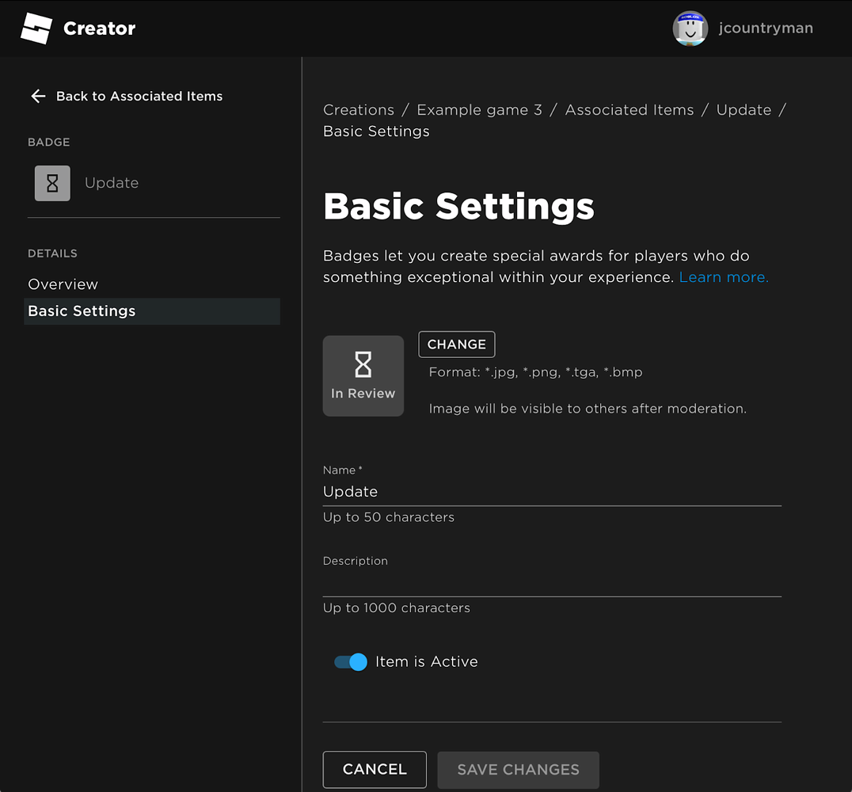Click the jcountryman avatar picture
This screenshot has width=852, height=792.
pos(690,28)
